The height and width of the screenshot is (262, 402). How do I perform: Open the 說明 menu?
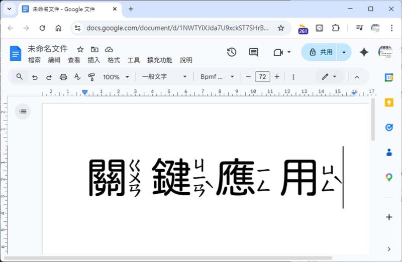tap(186, 60)
